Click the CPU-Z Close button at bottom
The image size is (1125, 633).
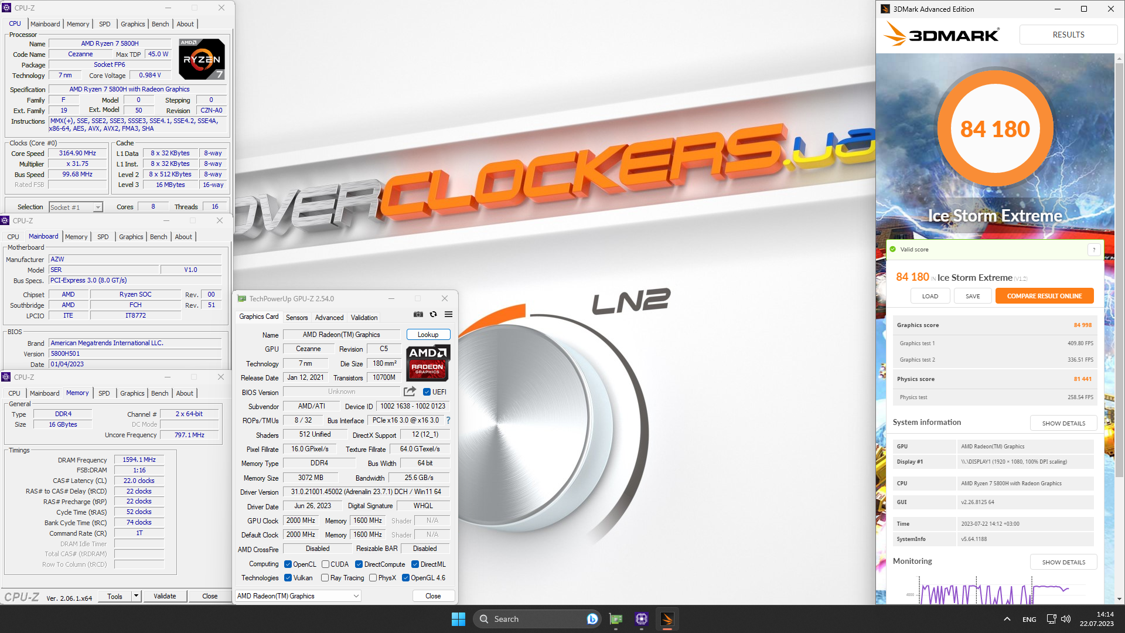(x=210, y=596)
